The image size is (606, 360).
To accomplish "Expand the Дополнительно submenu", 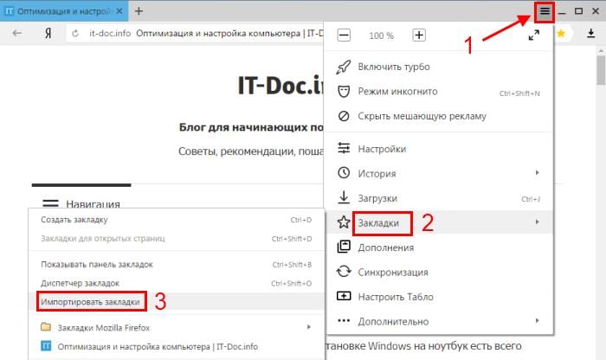I will pos(393,321).
